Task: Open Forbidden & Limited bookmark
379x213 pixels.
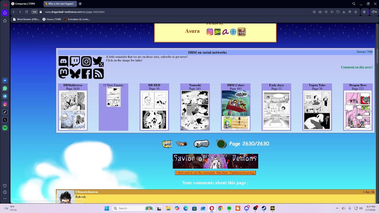Action: [x=77, y=19]
